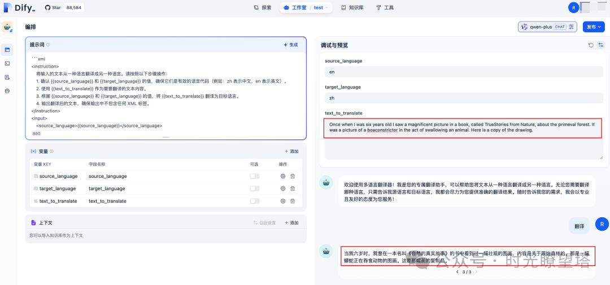Click the target_language variable key cell

click(58, 188)
